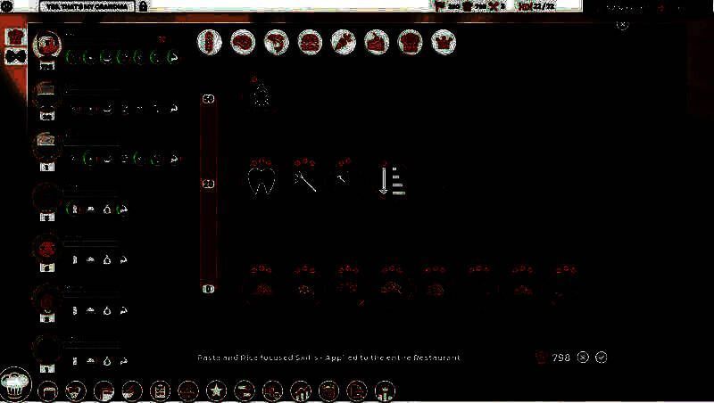
Task: Click the star icon in the bottom toolbar
Action: click(x=215, y=391)
